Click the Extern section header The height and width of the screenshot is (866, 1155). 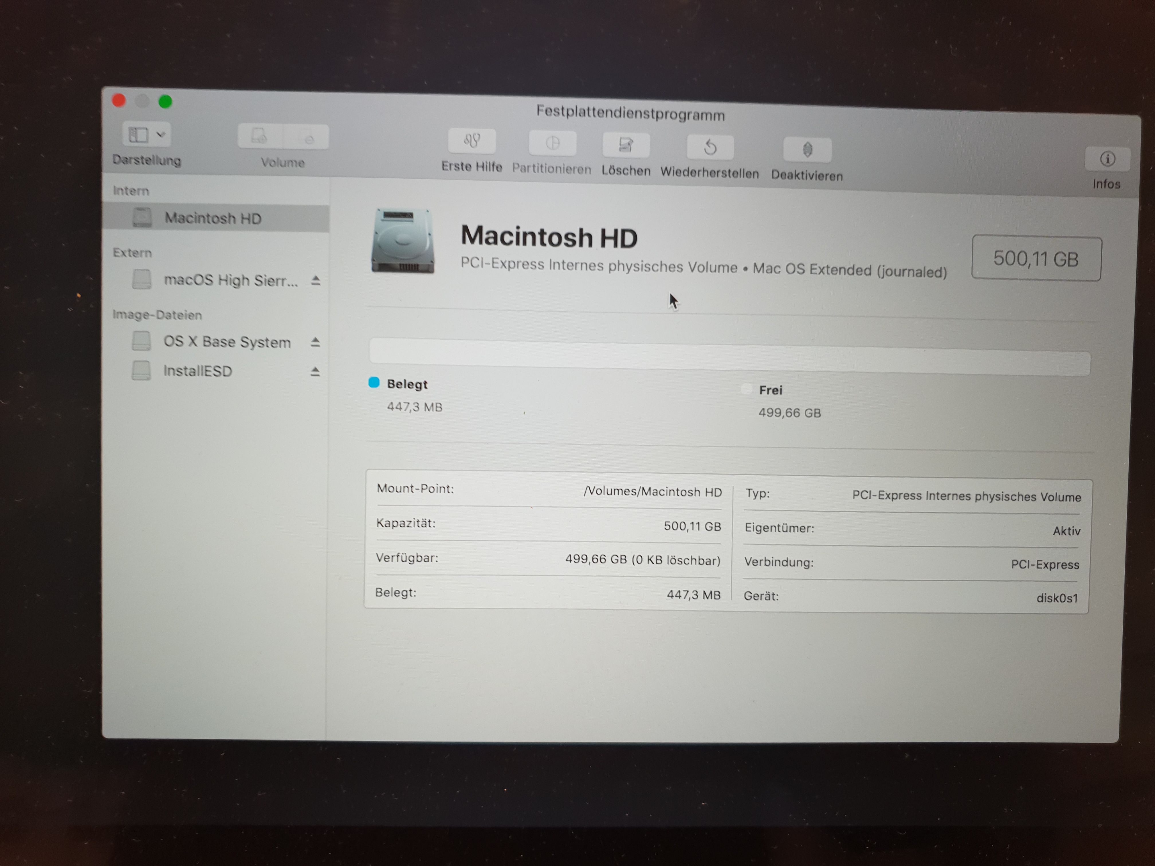click(133, 253)
